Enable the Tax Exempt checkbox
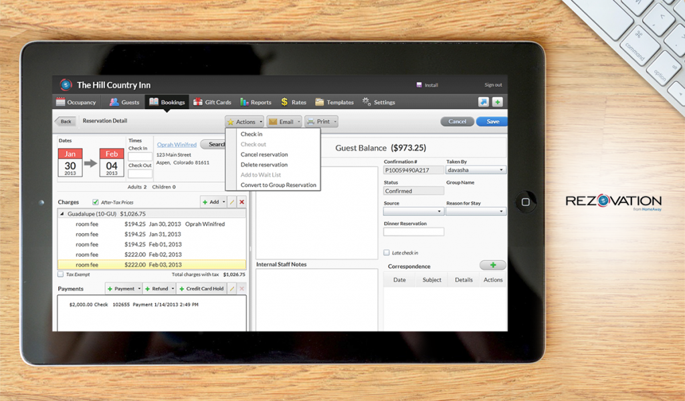 click(x=61, y=274)
